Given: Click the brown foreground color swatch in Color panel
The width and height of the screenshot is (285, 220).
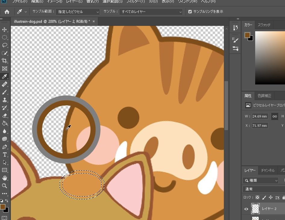Looking at the screenshot, I should click(247, 35).
